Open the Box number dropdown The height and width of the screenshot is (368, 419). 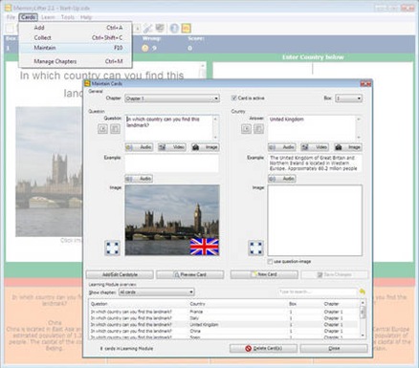pyautogui.click(x=348, y=98)
